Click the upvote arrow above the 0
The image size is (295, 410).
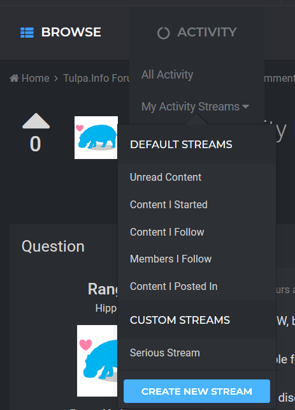tap(36, 121)
